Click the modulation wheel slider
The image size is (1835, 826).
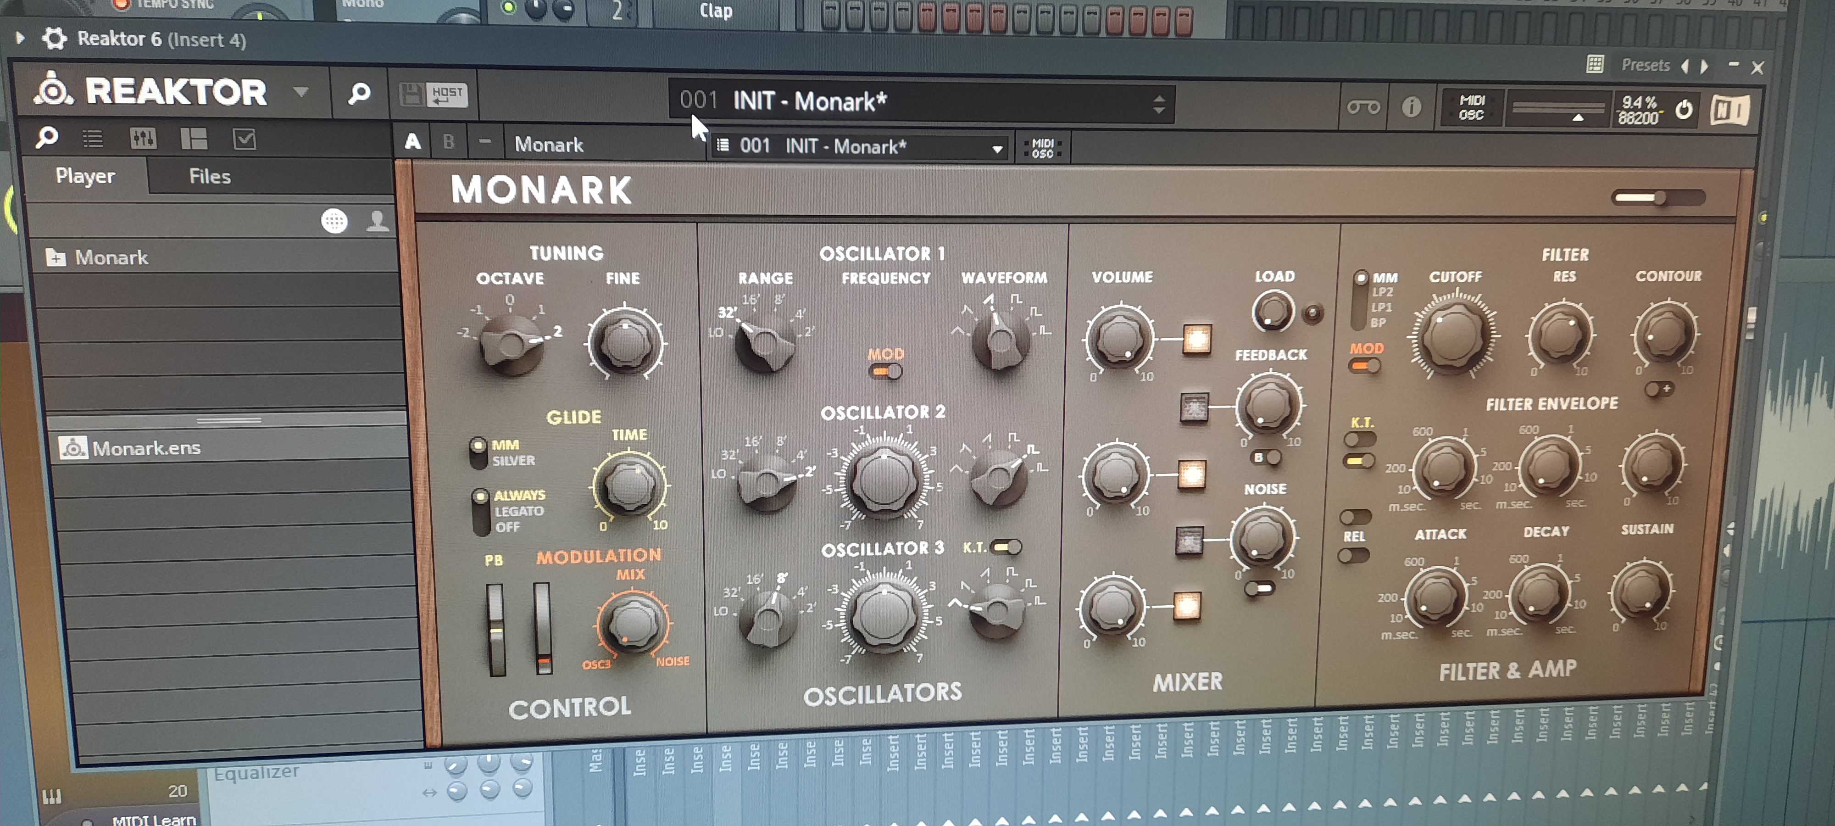[x=543, y=628]
